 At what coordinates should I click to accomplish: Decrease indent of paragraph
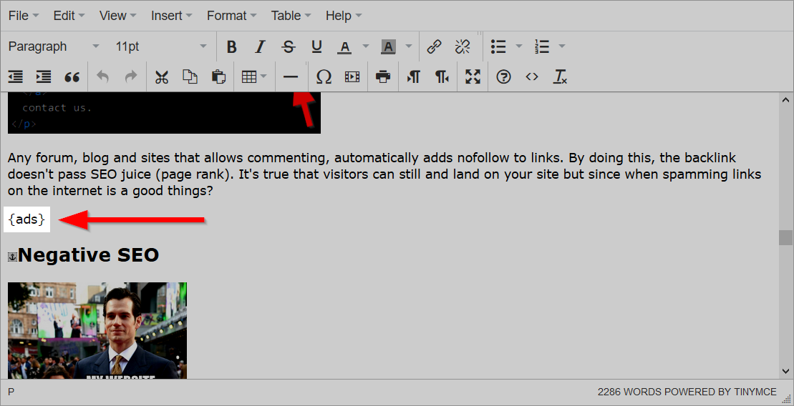click(x=16, y=77)
